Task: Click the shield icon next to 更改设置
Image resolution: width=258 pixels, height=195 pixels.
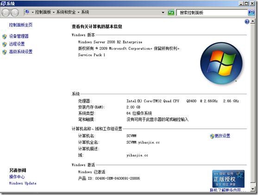Action: 212,136
